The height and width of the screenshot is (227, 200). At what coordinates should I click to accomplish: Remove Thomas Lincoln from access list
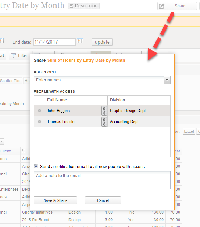tap(39, 122)
